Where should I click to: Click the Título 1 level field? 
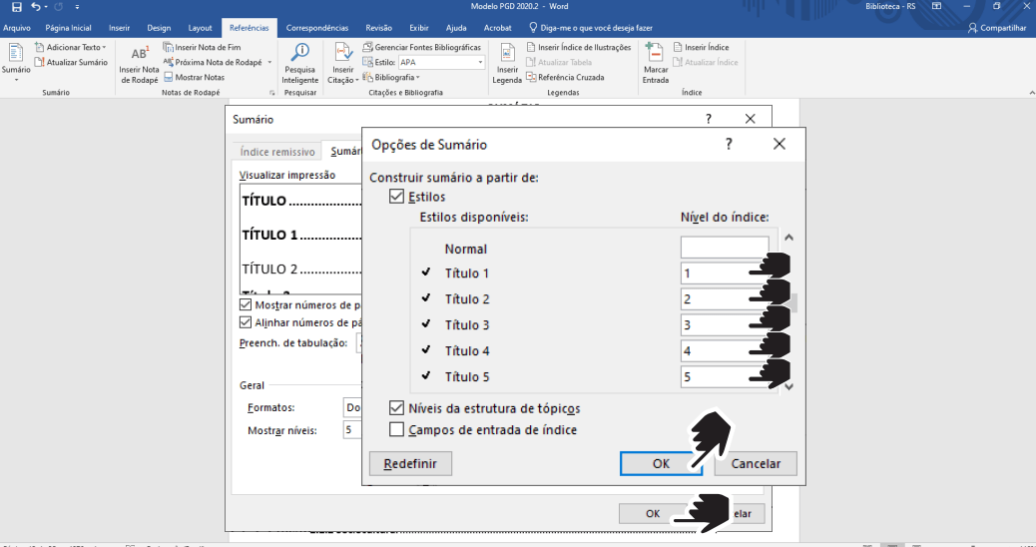point(725,273)
